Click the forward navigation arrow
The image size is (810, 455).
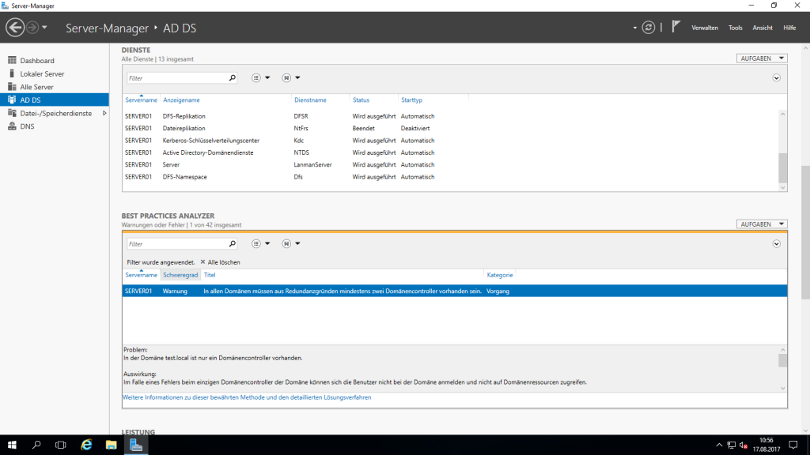(x=32, y=28)
